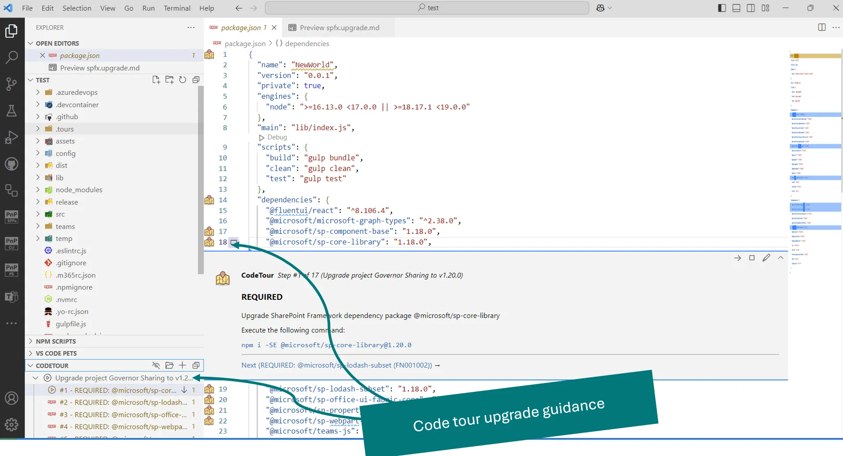This screenshot has height=456, width=843.
Task: Open the GitHub extension sidebar icon
Action: pyautogui.click(x=11, y=164)
